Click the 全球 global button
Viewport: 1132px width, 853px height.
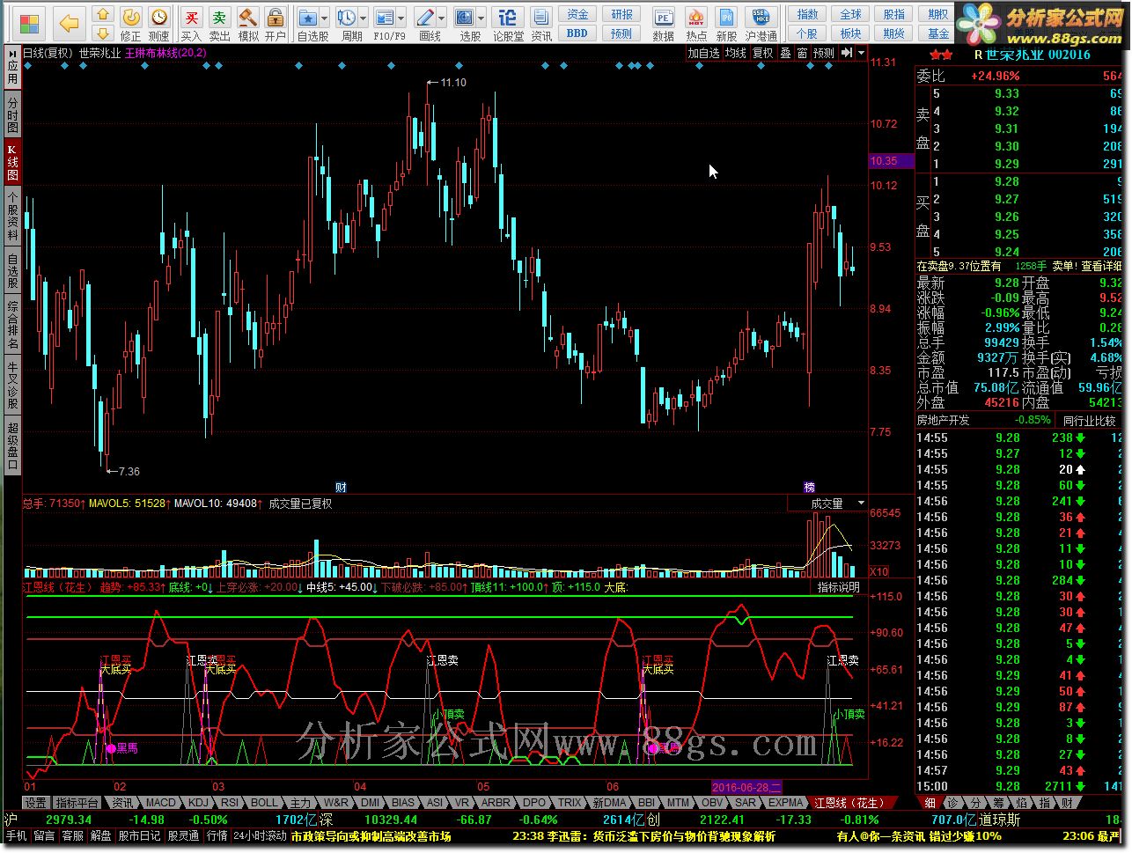[850, 14]
